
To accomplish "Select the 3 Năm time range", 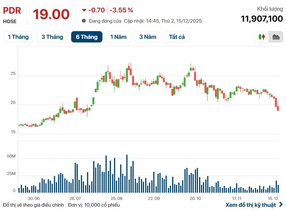I will click(148, 37).
